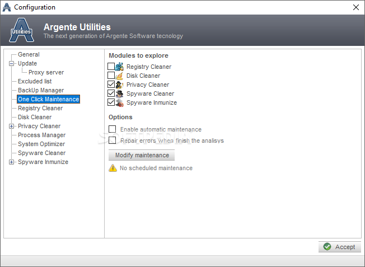Click the Registry Cleaner module label
Viewport: 365px width, 267px height.
(149, 67)
